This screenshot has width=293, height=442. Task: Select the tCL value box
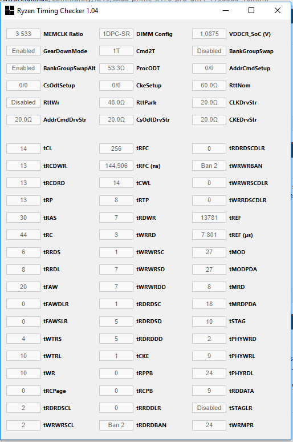23,148
